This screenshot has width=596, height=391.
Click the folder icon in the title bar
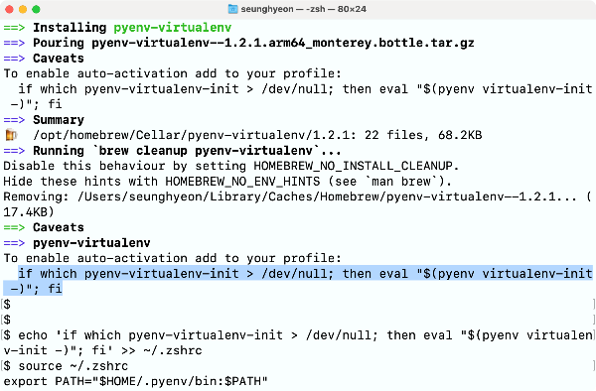click(x=232, y=9)
